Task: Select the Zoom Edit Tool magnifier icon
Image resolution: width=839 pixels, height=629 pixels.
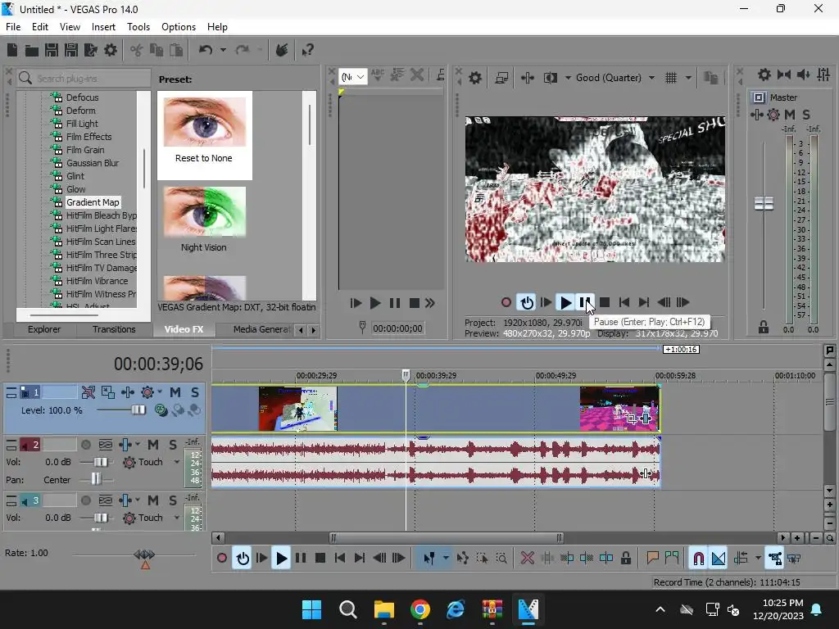Action: tap(501, 559)
